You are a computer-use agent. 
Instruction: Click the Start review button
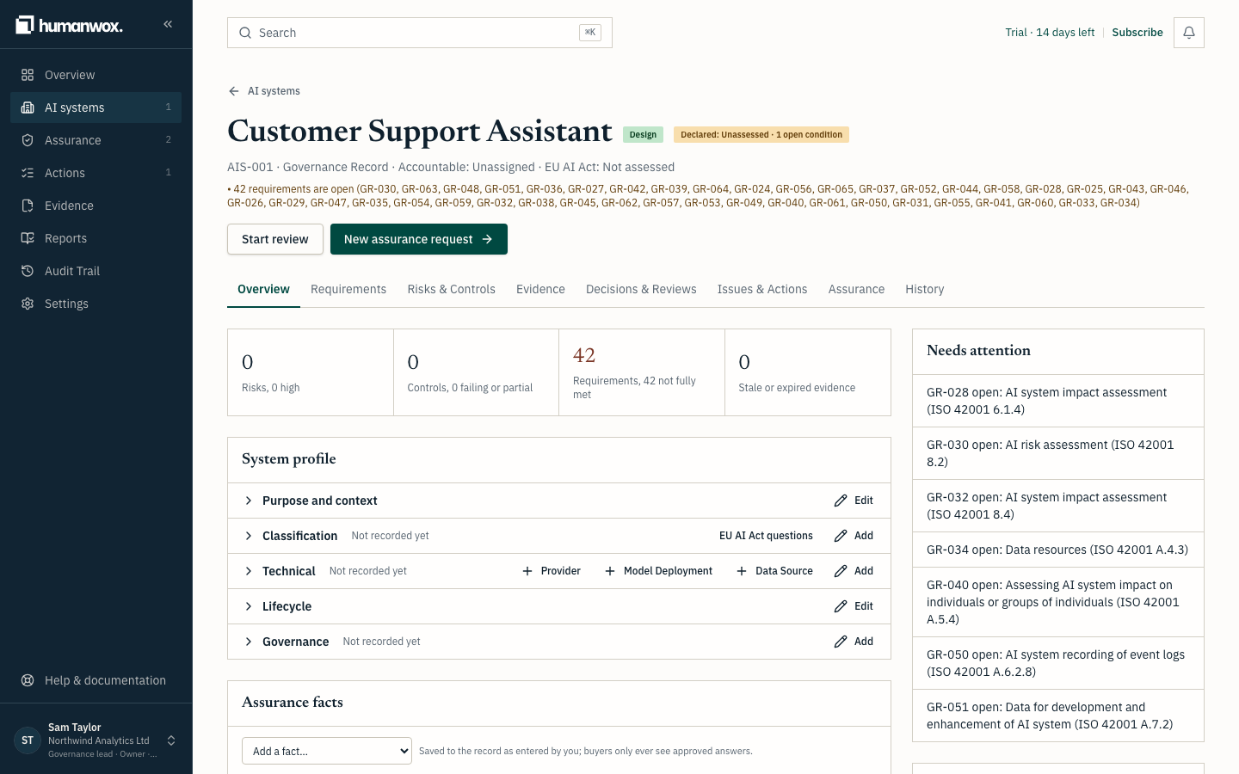click(275, 239)
